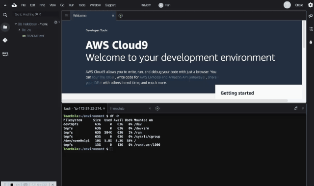The width and height of the screenshot is (314, 186).
Task: Open the Support menu
Action: point(110,5)
